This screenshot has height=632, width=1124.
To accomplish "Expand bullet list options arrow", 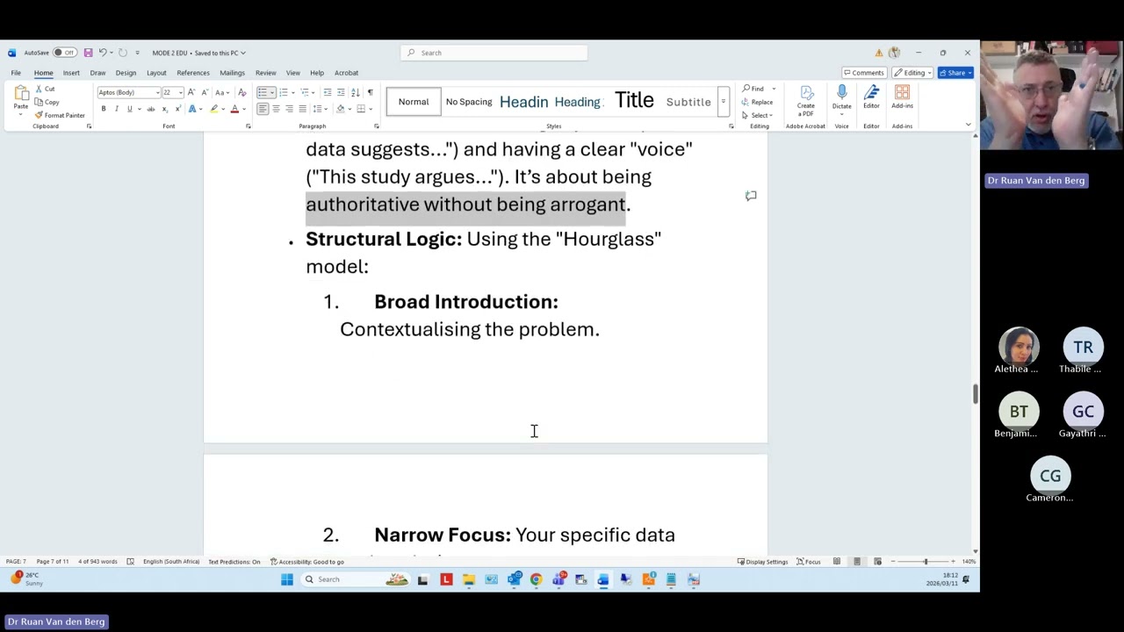I will pyautogui.click(x=271, y=92).
